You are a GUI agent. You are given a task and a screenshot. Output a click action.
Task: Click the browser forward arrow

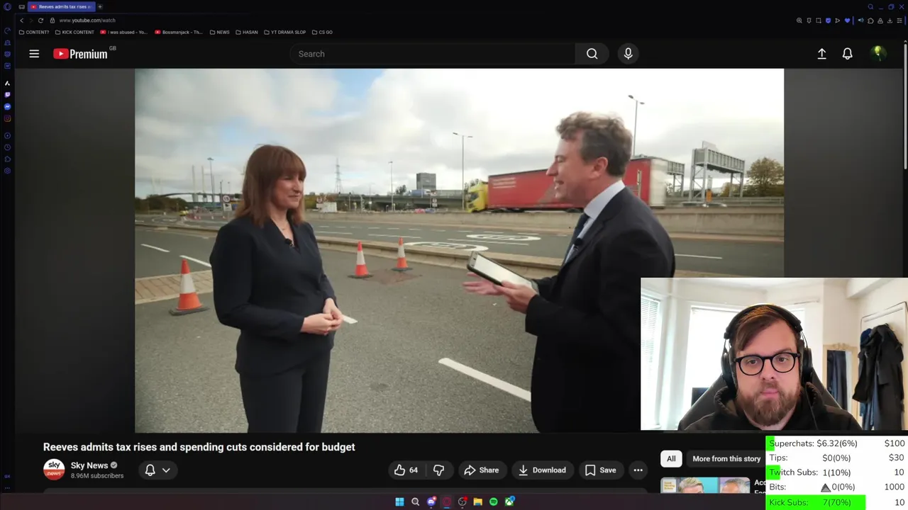(x=31, y=21)
